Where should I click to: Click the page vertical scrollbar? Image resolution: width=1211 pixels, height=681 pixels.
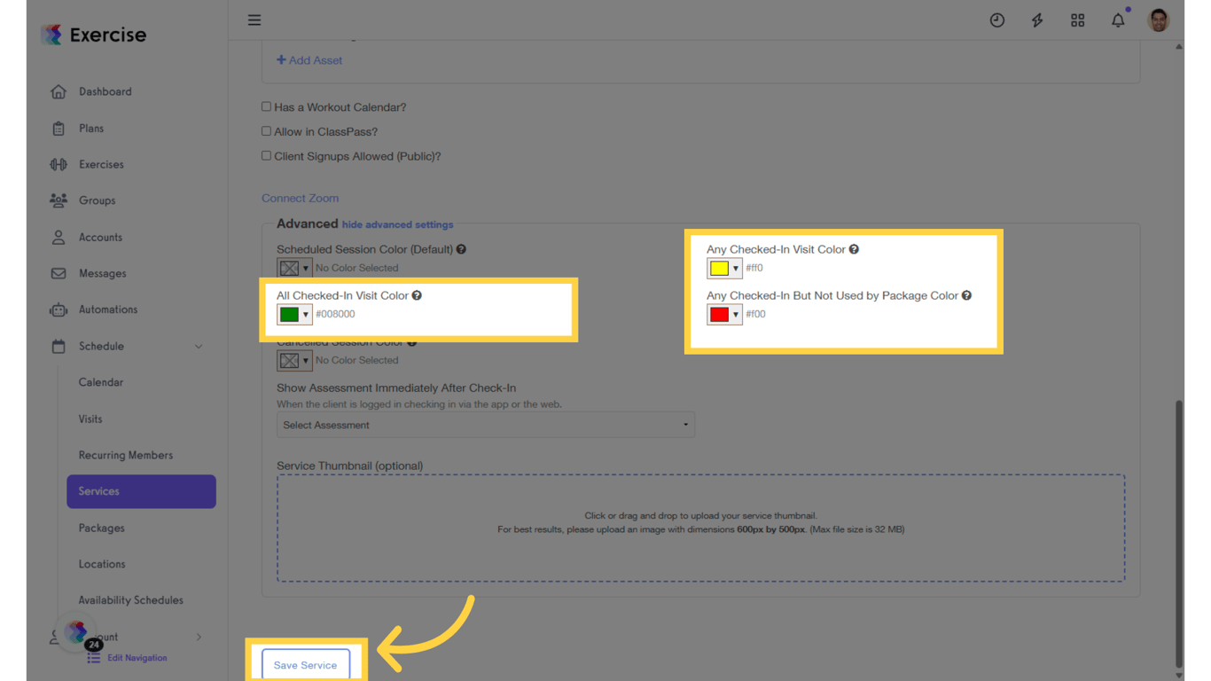pyautogui.click(x=1179, y=532)
